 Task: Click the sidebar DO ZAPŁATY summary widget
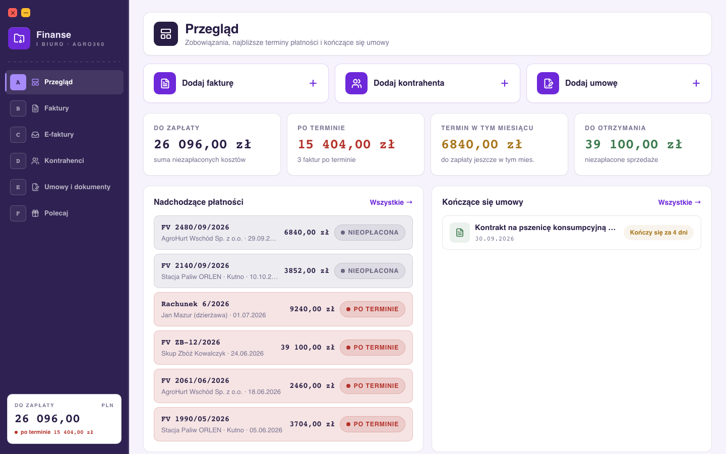point(65,419)
